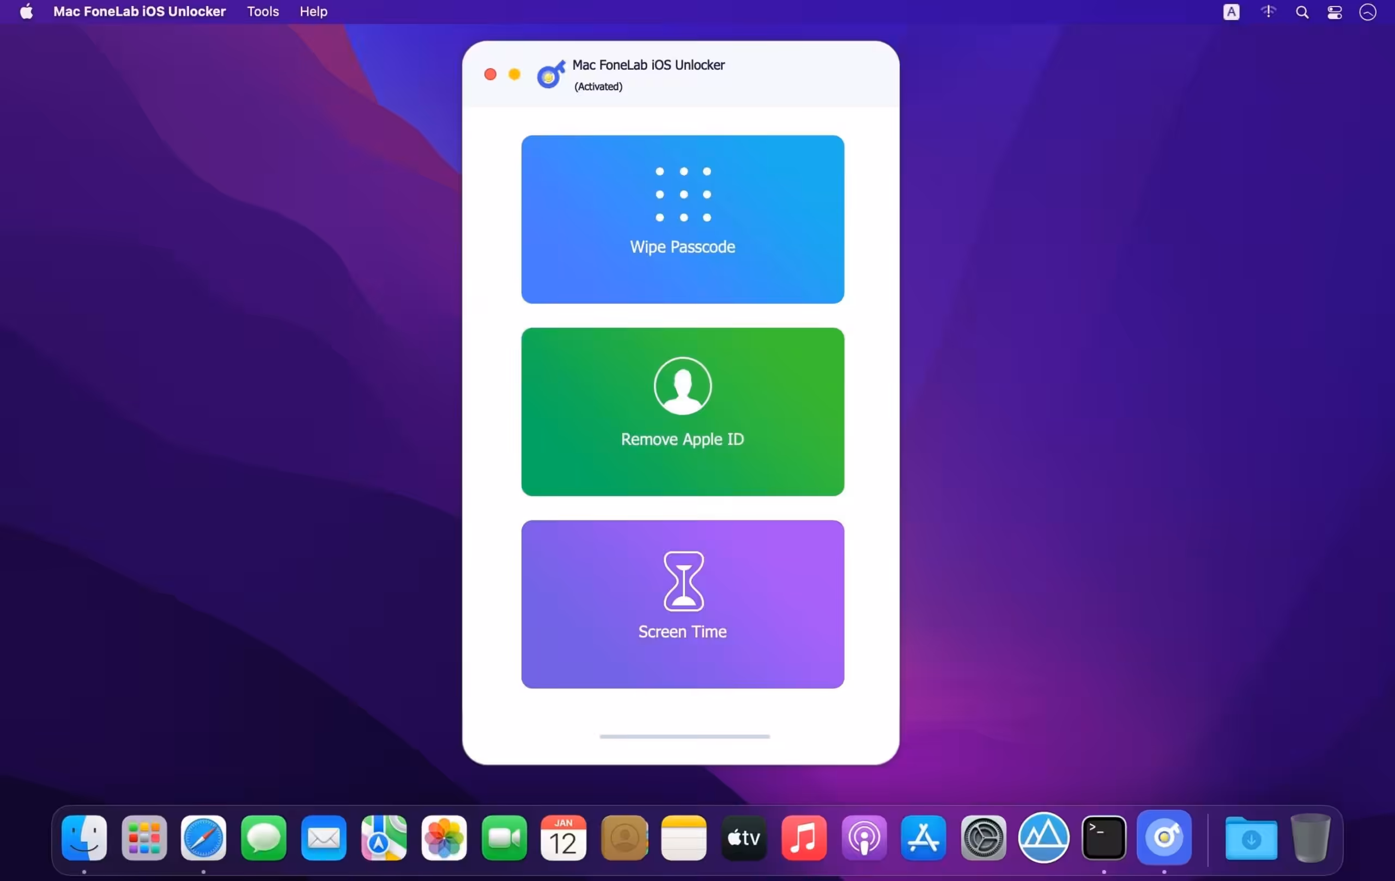This screenshot has height=881, width=1395.
Task: Click the Mac FoneLab iOS Unlocker app menu
Action: pyautogui.click(x=139, y=11)
